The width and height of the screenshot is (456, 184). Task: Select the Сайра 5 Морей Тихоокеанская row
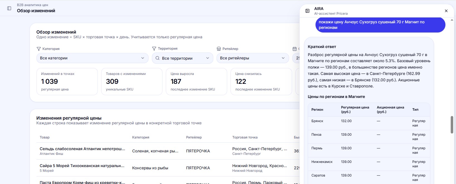pyautogui.click(x=168, y=168)
